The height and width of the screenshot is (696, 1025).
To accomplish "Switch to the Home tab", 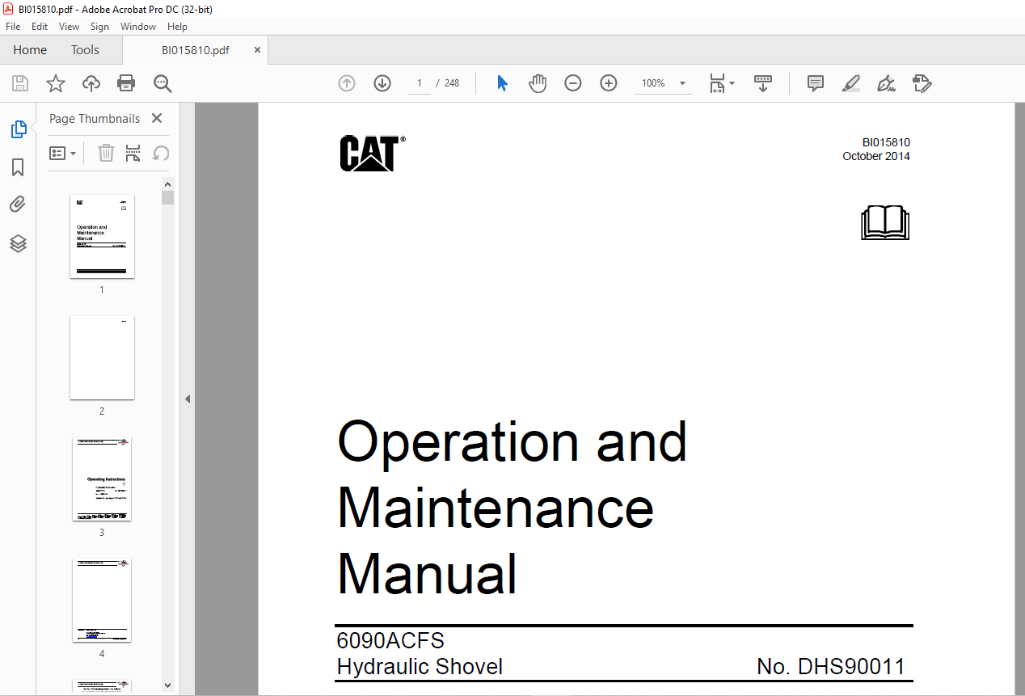I will [30, 50].
